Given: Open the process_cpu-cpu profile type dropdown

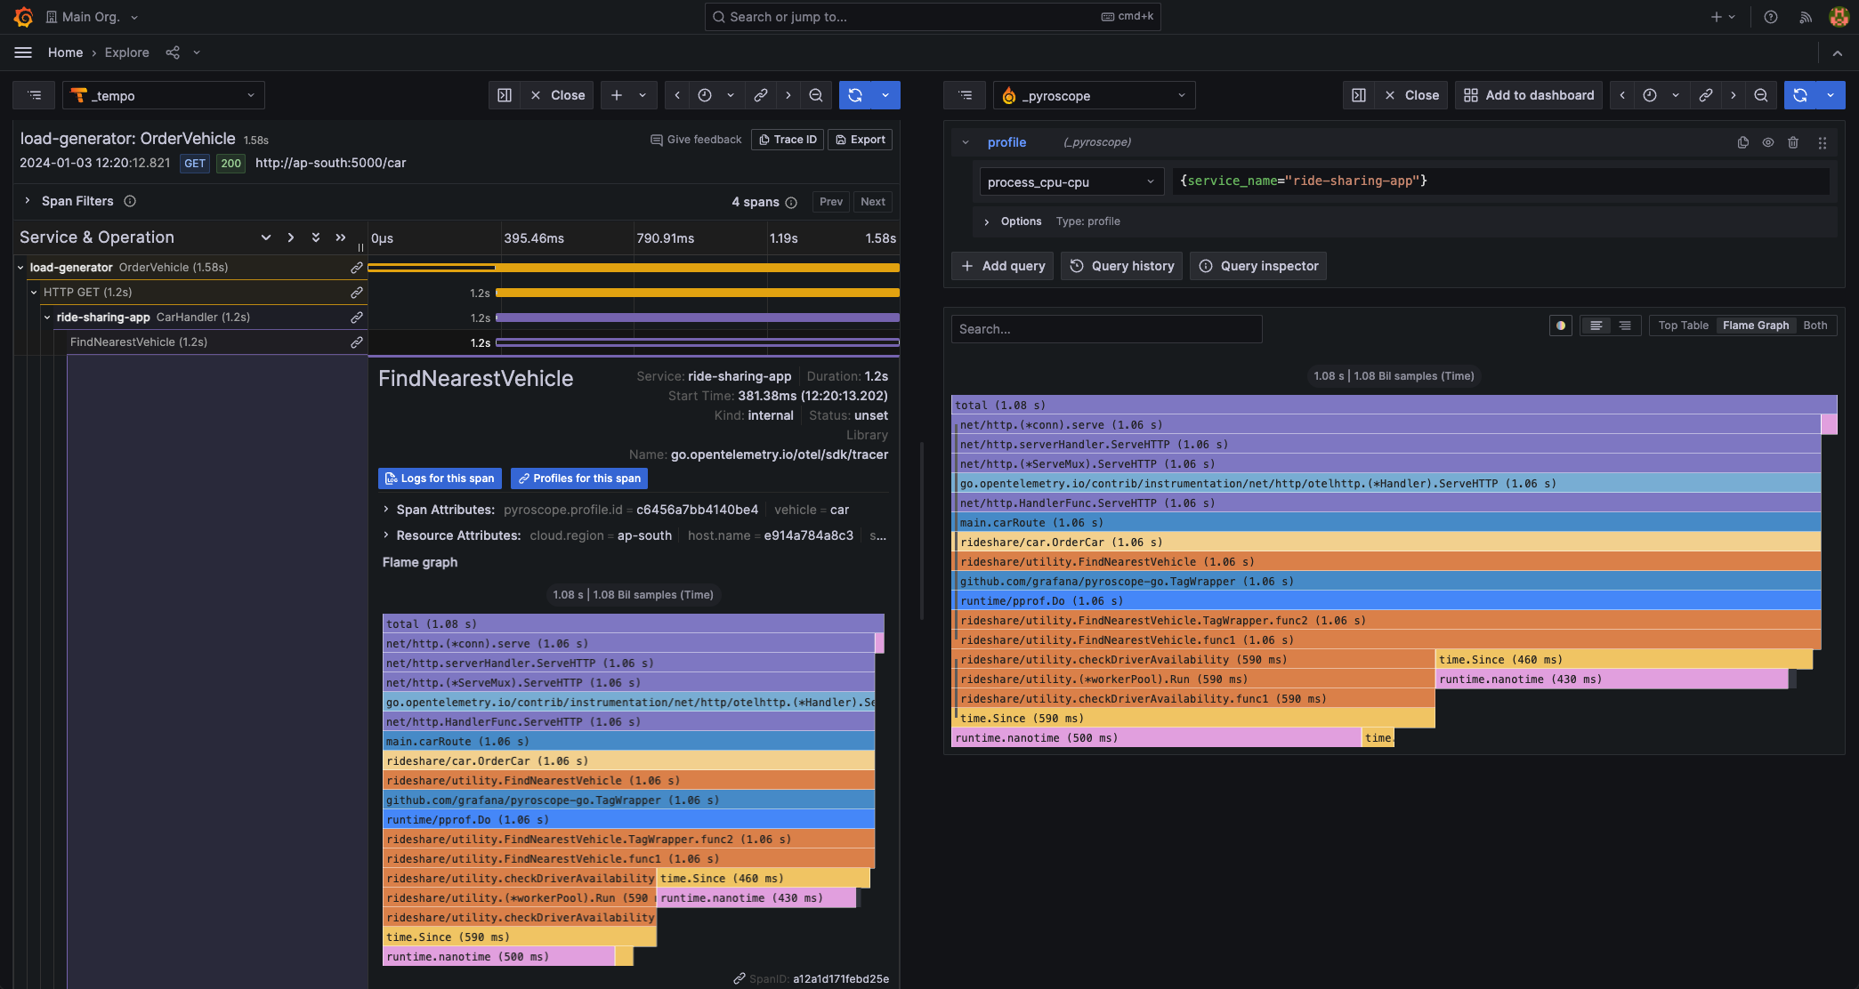Looking at the screenshot, I should click(x=1071, y=181).
